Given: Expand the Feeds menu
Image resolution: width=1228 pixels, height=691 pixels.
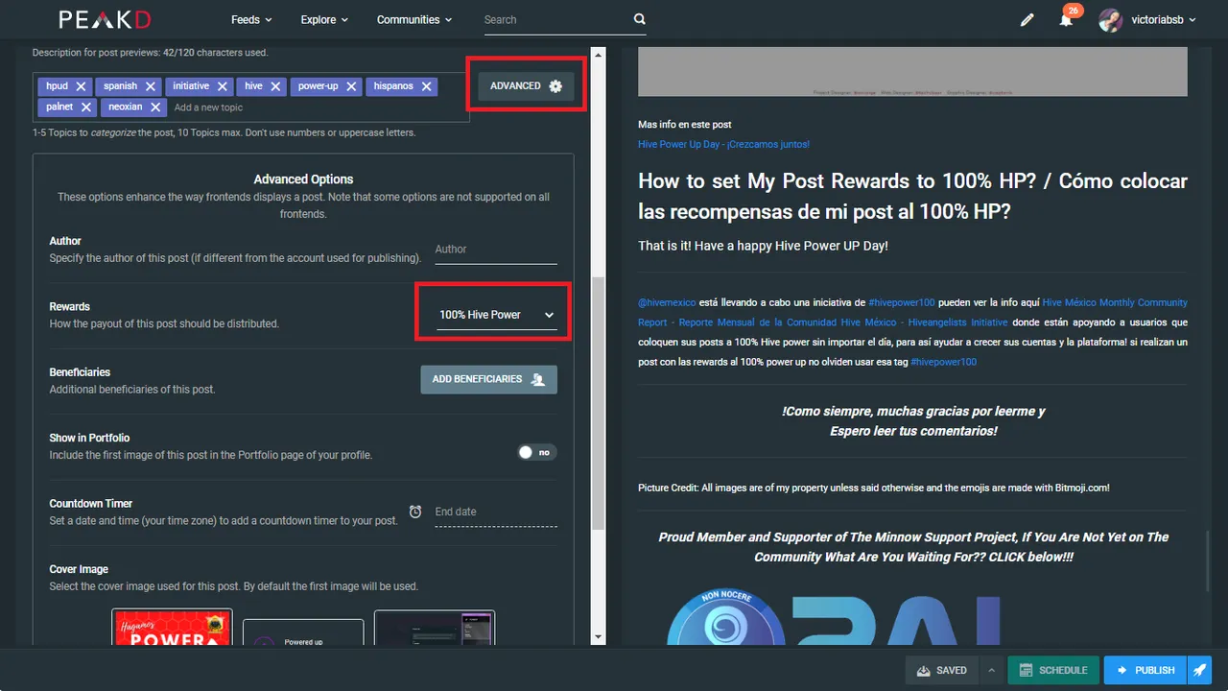Looking at the screenshot, I should click(251, 19).
